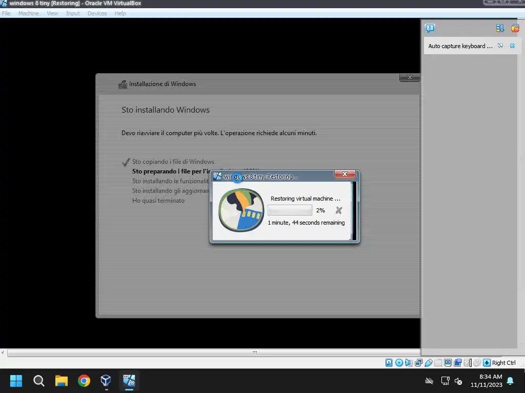This screenshot has width=525, height=393.
Task: Open network status tray icon
Action: 445,381
